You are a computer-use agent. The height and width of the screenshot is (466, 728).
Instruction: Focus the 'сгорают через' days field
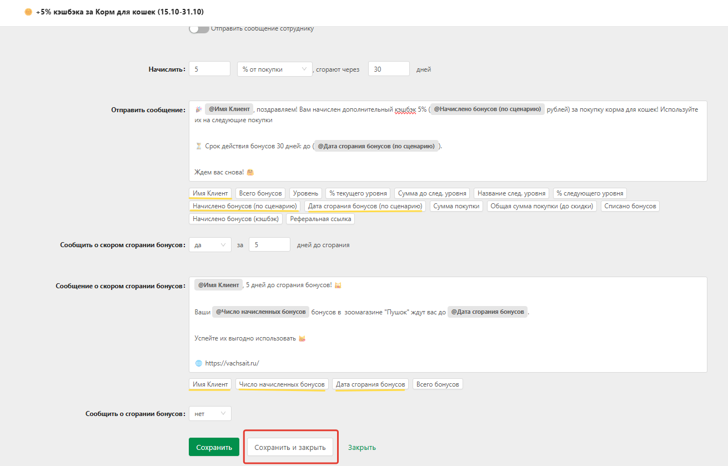tap(389, 69)
